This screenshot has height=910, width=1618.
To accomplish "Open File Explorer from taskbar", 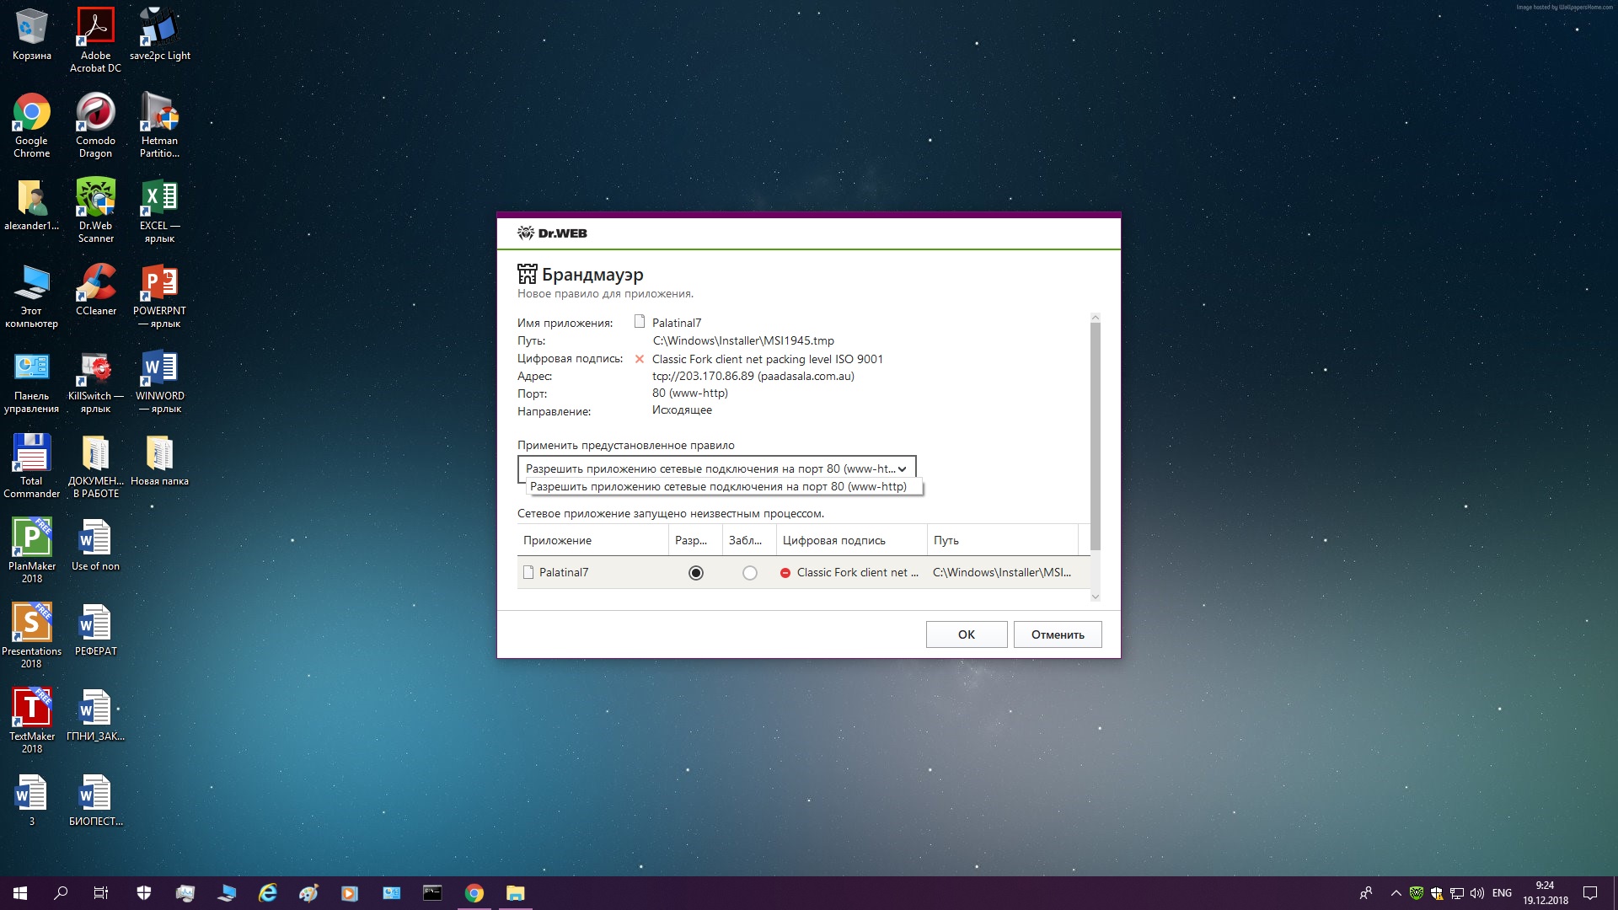I will point(515,893).
